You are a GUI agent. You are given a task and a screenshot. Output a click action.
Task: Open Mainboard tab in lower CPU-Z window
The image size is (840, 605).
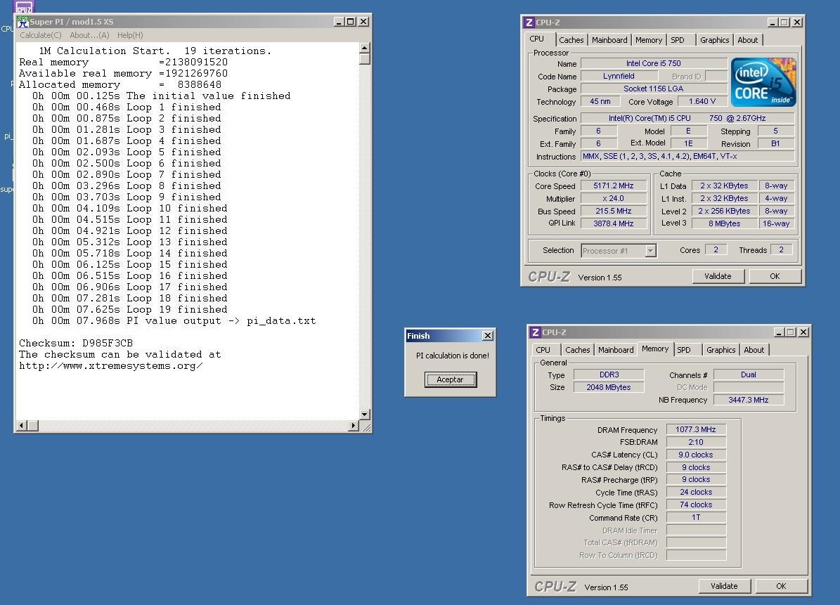coord(616,350)
